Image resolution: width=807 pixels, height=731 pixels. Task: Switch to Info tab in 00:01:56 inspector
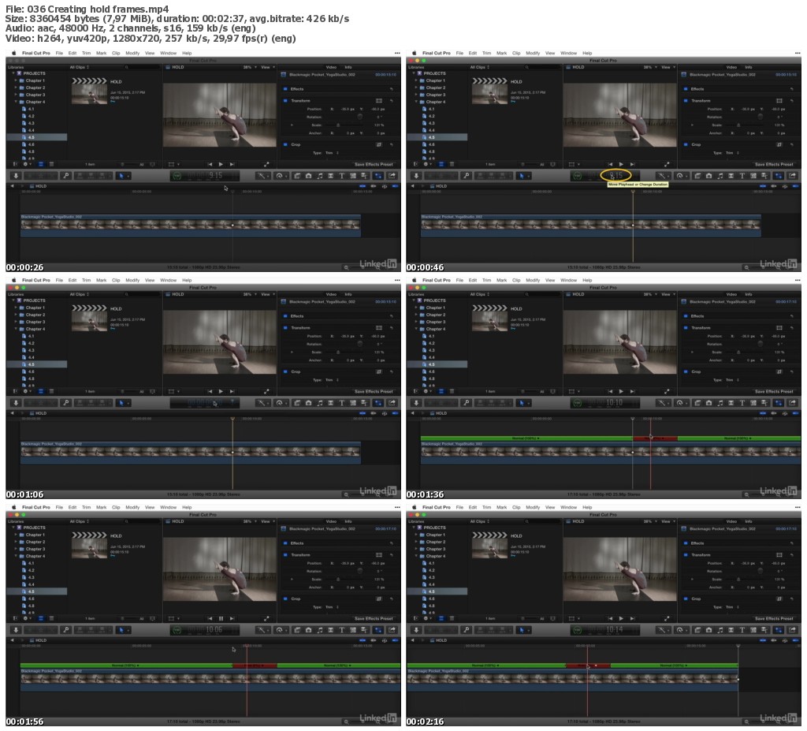pyautogui.click(x=348, y=521)
